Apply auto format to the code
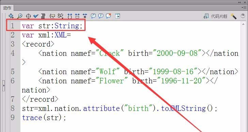Screen dimensions: 248x132 pos(43,16)
